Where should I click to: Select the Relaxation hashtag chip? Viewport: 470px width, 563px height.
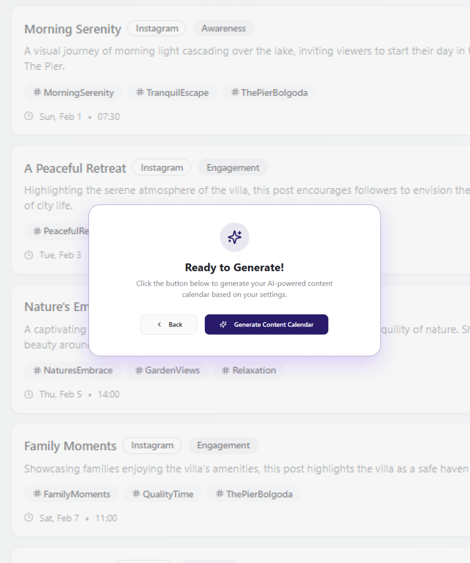249,370
